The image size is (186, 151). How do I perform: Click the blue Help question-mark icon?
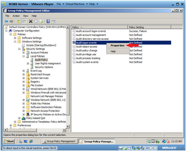48,21
